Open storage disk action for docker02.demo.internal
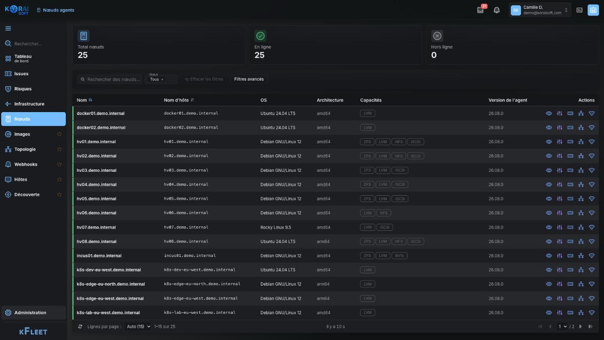The height and width of the screenshot is (340, 604). click(x=570, y=128)
